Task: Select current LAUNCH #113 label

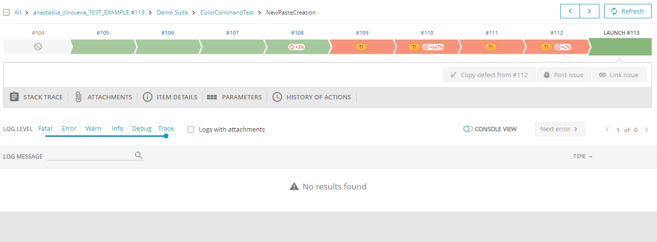Action: (x=621, y=33)
